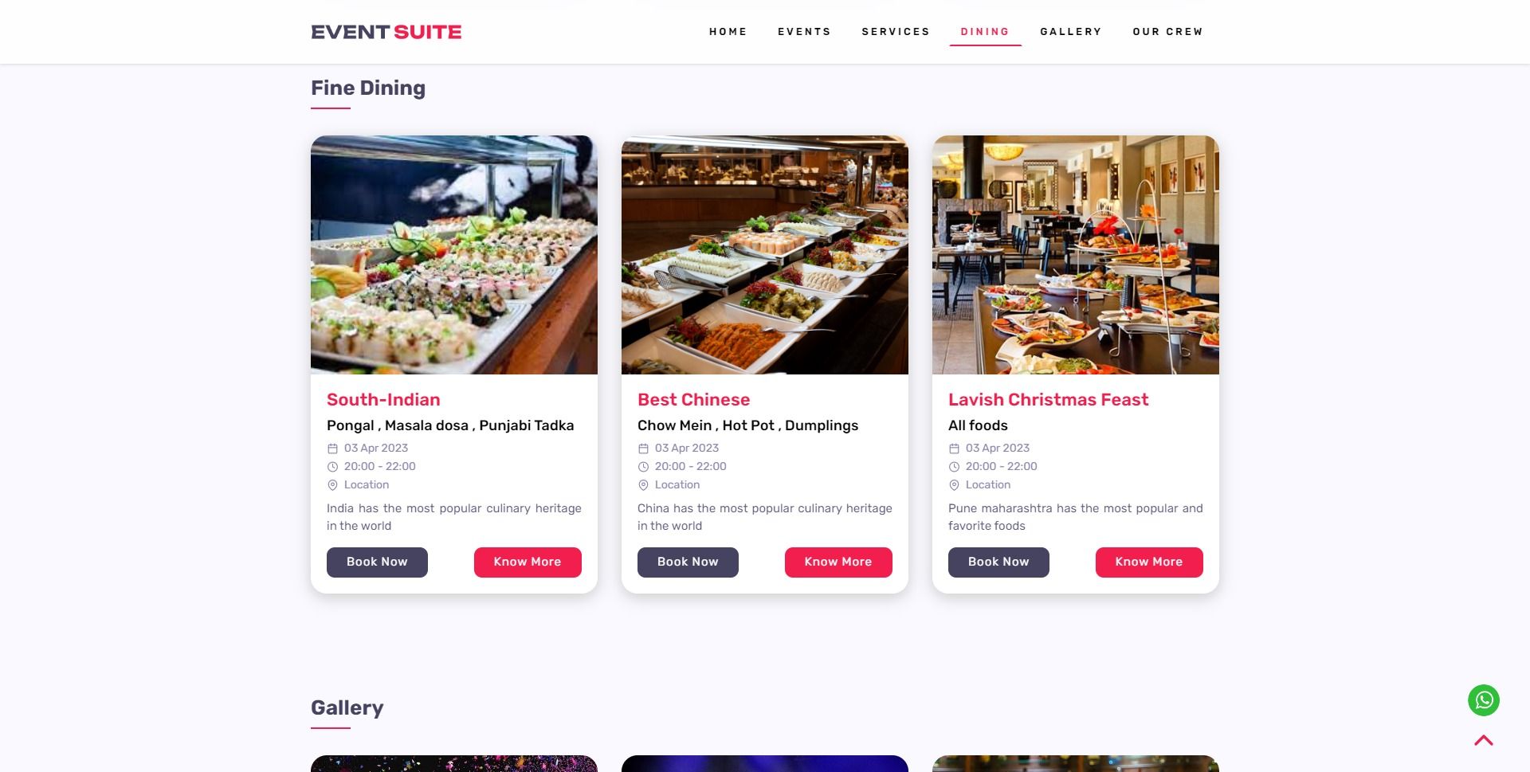Viewport: 1530px width, 772px height.
Task: Click the Lavish Christmas Feast title
Action: point(1048,400)
